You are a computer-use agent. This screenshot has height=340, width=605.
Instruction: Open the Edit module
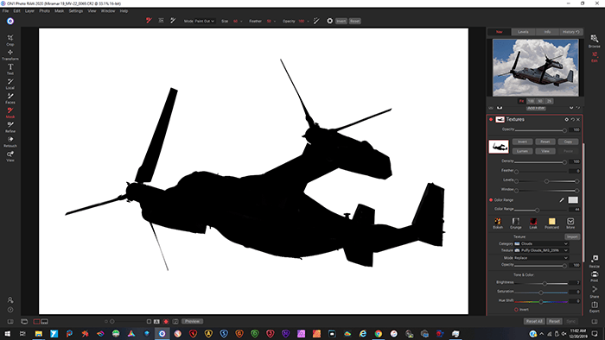pyautogui.click(x=595, y=57)
